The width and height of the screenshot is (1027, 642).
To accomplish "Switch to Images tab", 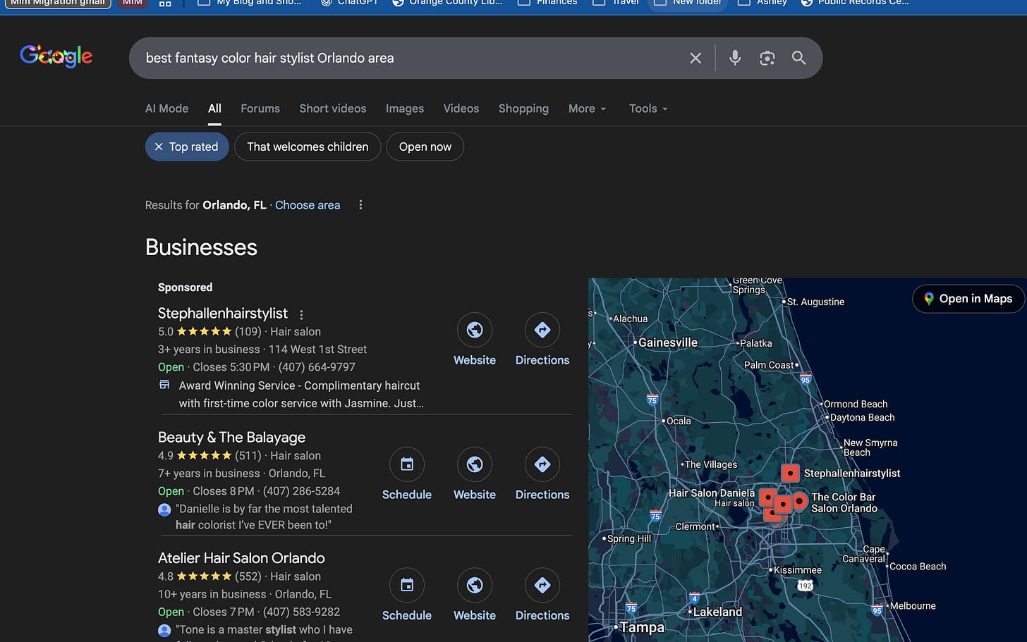I will [x=405, y=109].
